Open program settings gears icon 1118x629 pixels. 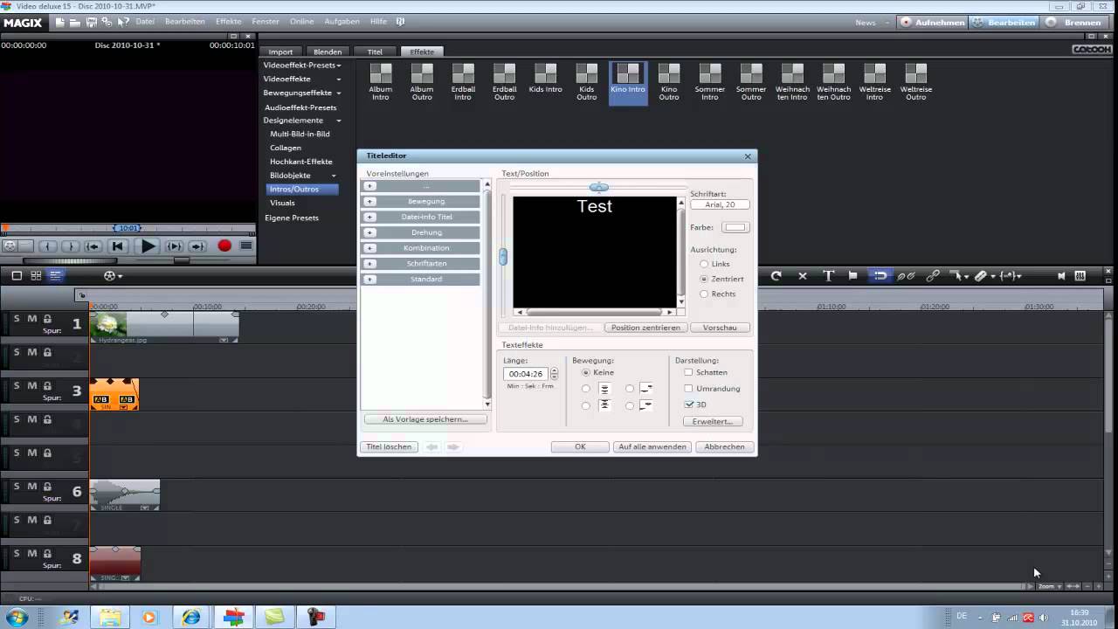[x=107, y=22]
